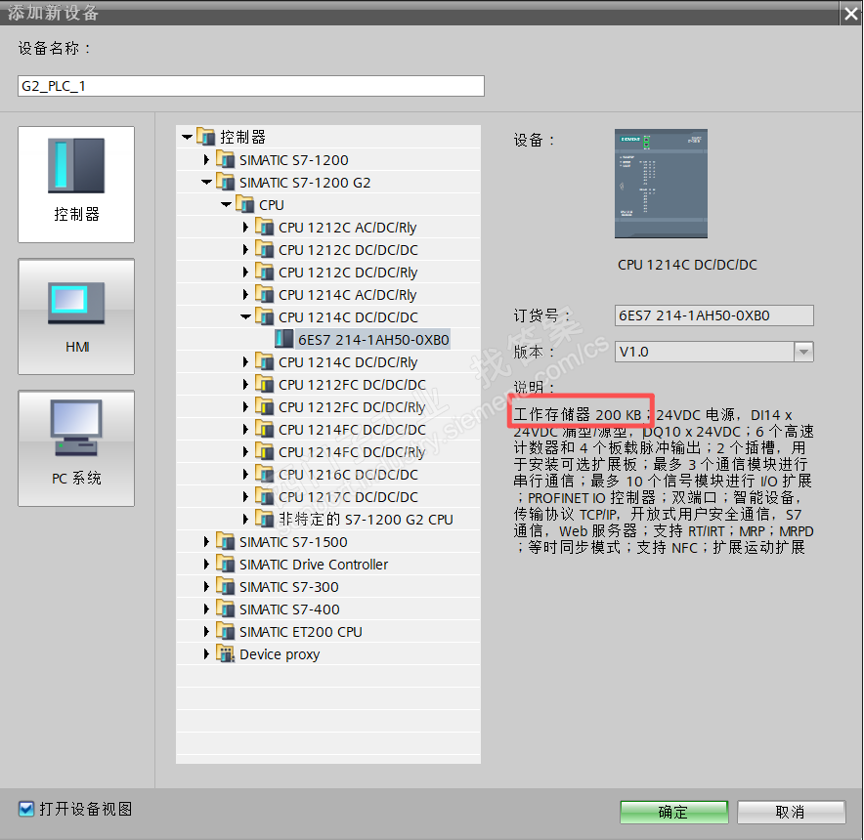Image resolution: width=864 pixels, height=840 pixels.
Task: Expand CPU 1216C DC/DC/DC
Action: tap(245, 475)
